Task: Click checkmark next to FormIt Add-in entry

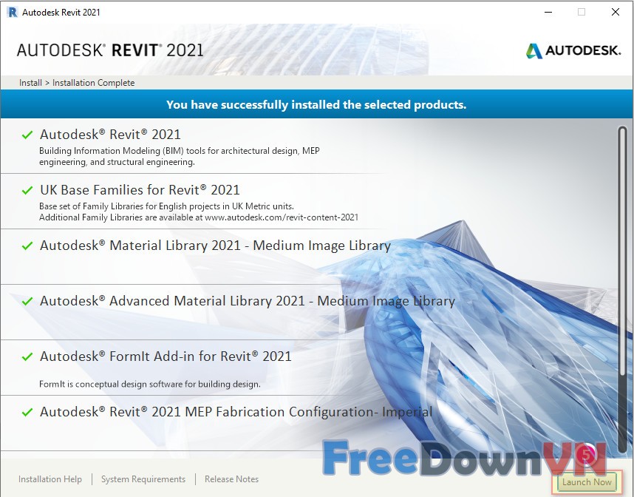Action: (x=27, y=357)
